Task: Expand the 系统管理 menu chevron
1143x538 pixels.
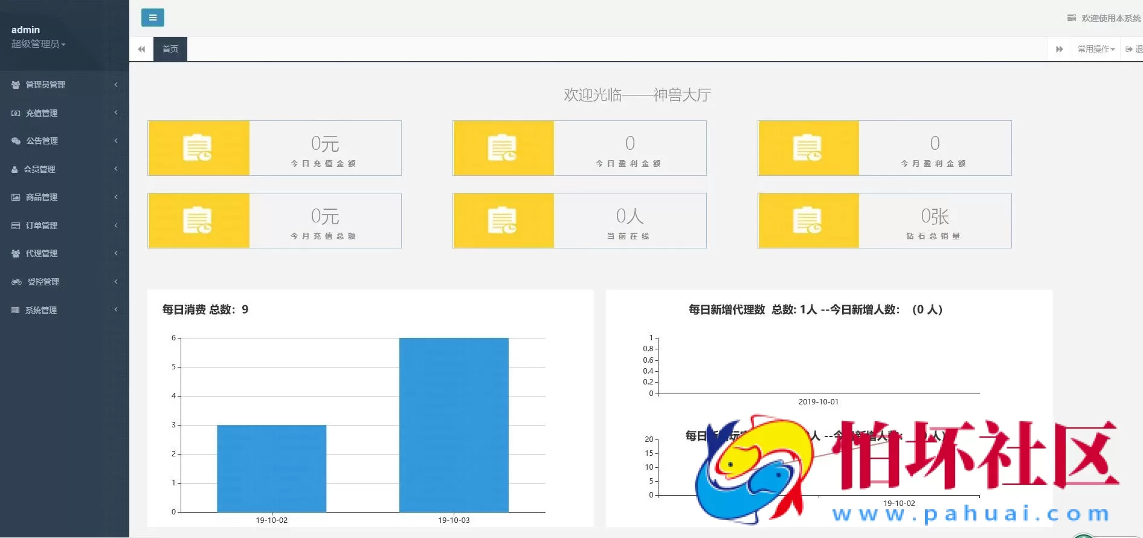Action: (x=116, y=310)
